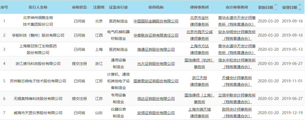Open 国泰君安证券股份有限公司 sponsor link
The height and width of the screenshot is (120, 305).
point(156,81)
